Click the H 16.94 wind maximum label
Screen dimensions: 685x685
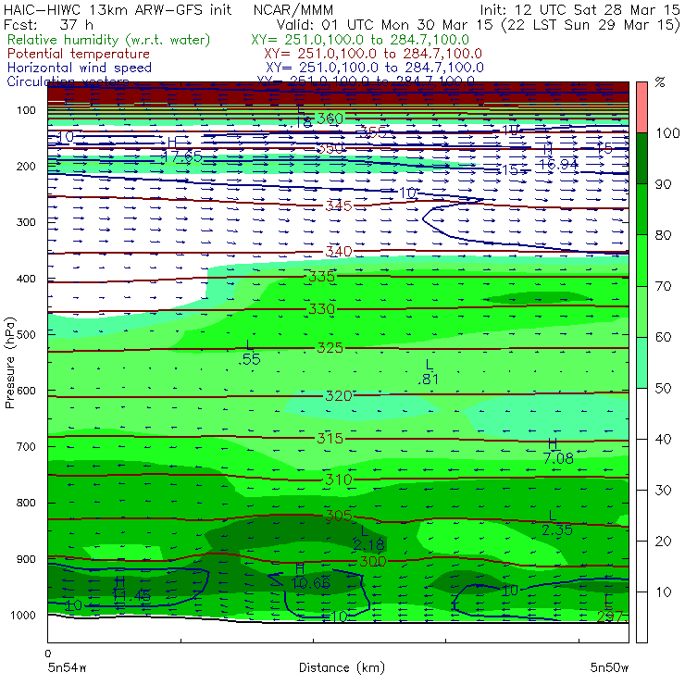coord(558,157)
